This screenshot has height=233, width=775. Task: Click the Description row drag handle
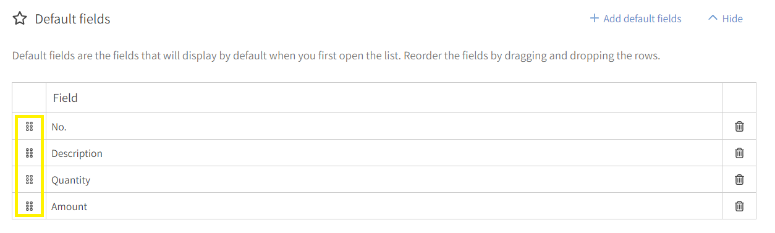[x=29, y=153]
